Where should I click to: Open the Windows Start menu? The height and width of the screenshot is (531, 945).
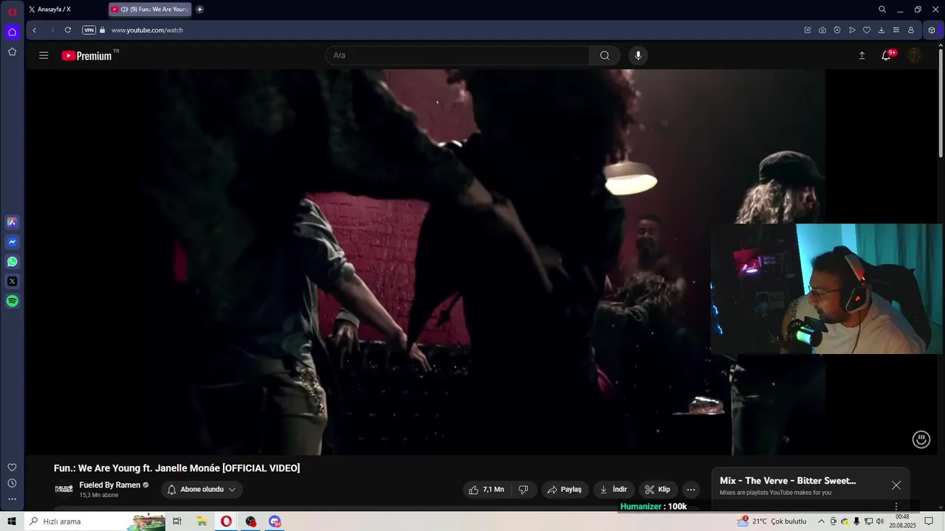(12, 521)
